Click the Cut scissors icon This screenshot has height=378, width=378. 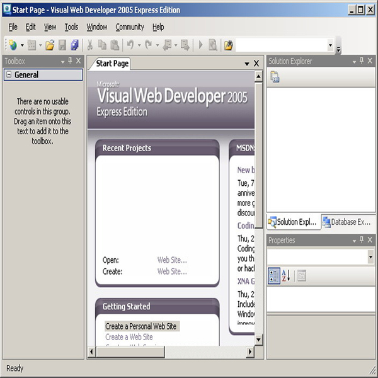[x=90, y=45]
